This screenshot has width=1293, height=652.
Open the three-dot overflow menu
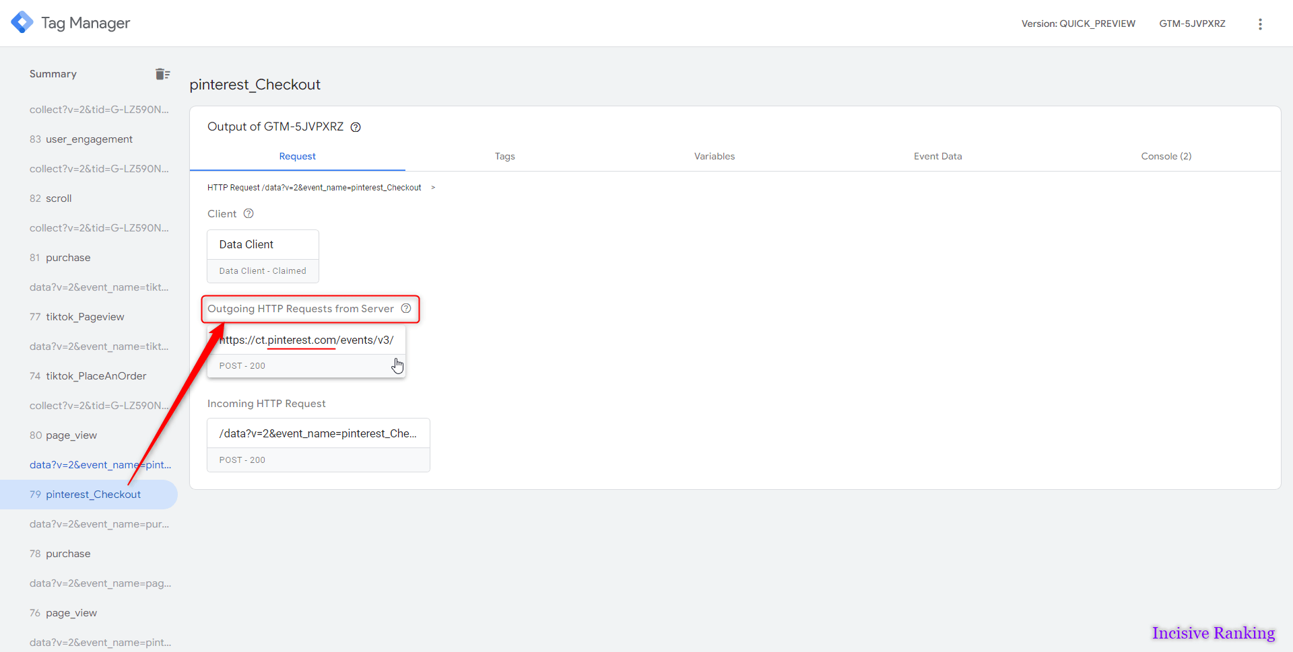[1260, 23]
